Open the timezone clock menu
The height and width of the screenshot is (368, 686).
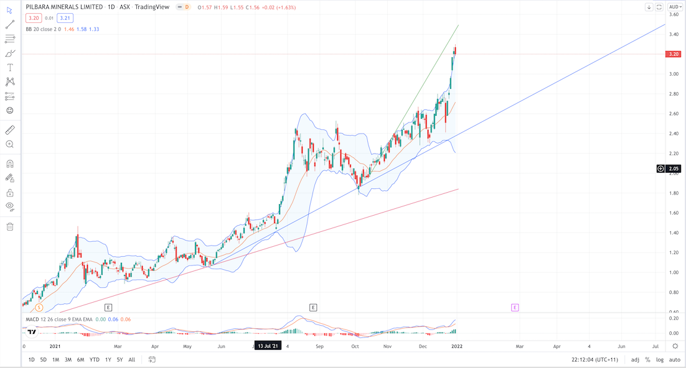(x=594, y=360)
